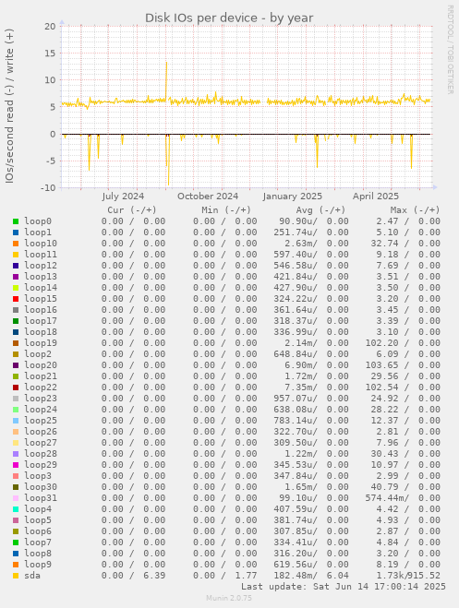Click the sda legend label
Viewport: 459px width, 608px height.
tap(32, 576)
